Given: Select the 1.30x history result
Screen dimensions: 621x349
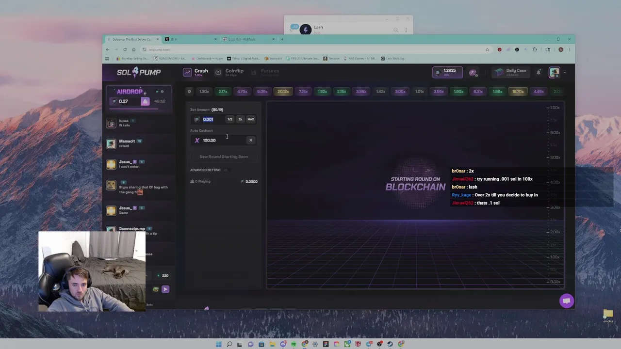Looking at the screenshot, I should [204, 91].
